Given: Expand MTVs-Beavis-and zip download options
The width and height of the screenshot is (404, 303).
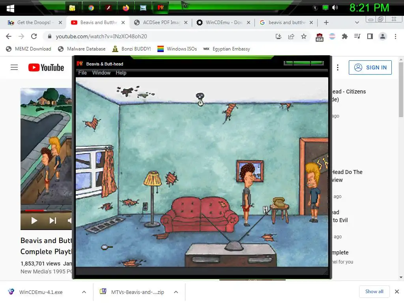Looking at the screenshot, I should click(176, 292).
